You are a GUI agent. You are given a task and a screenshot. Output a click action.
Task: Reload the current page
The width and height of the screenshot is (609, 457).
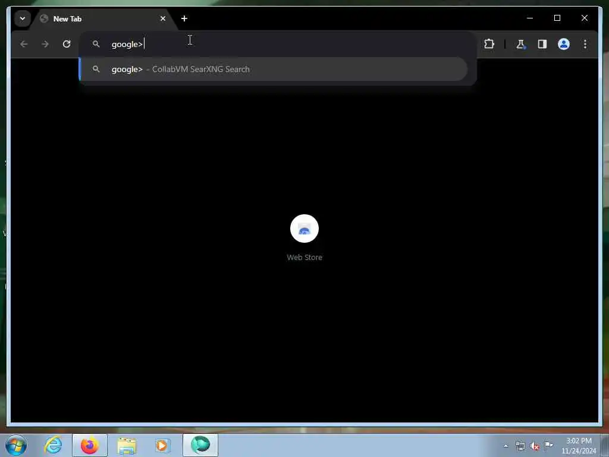click(x=67, y=44)
